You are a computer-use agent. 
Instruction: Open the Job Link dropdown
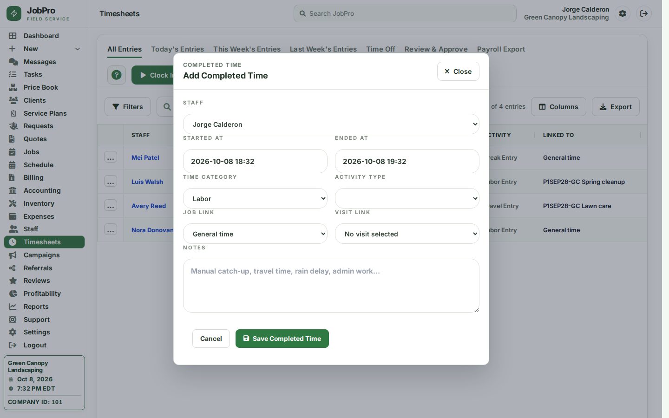point(255,234)
